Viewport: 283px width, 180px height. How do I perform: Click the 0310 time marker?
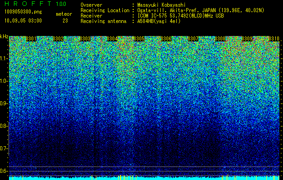[x=274, y=39]
